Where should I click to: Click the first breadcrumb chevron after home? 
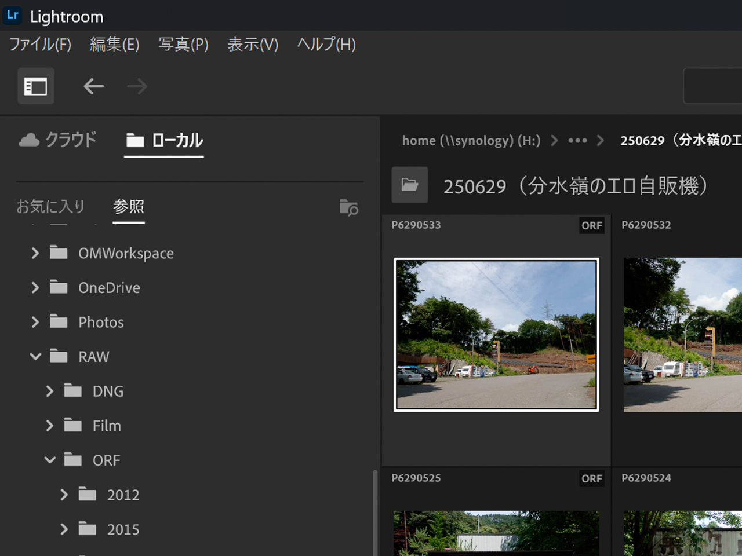[x=554, y=140]
